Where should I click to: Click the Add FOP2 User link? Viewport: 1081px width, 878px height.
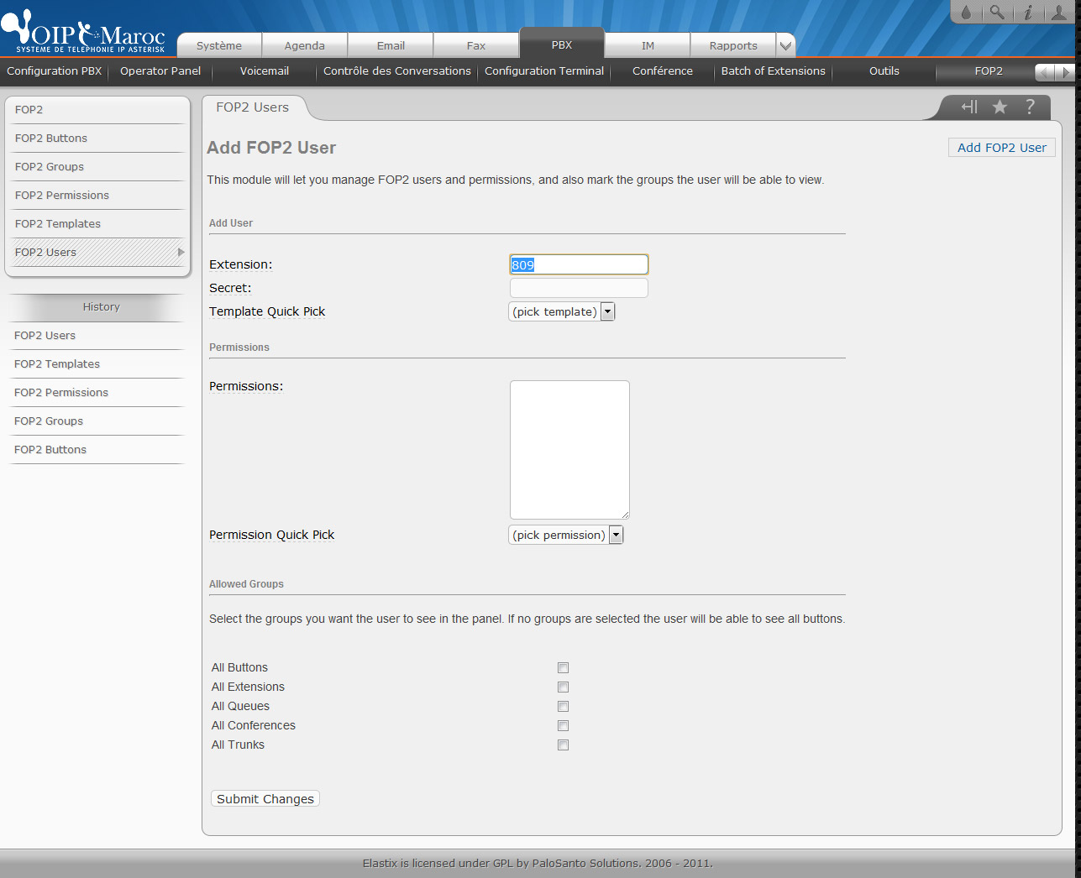pos(1001,148)
